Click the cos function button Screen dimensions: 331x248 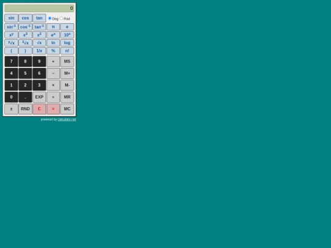point(25,18)
